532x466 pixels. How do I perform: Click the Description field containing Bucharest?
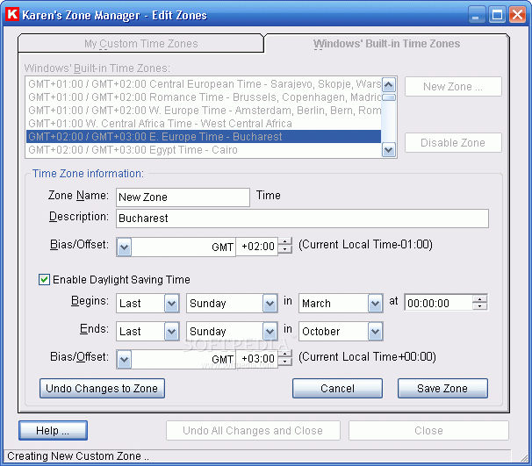click(302, 219)
